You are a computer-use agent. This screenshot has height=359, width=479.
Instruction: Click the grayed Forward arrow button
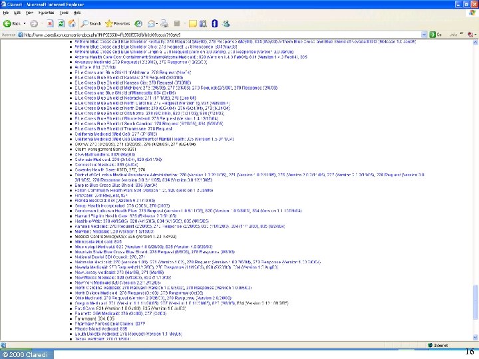point(34,23)
